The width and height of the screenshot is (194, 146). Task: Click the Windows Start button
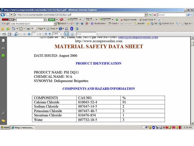click(x=5, y=128)
